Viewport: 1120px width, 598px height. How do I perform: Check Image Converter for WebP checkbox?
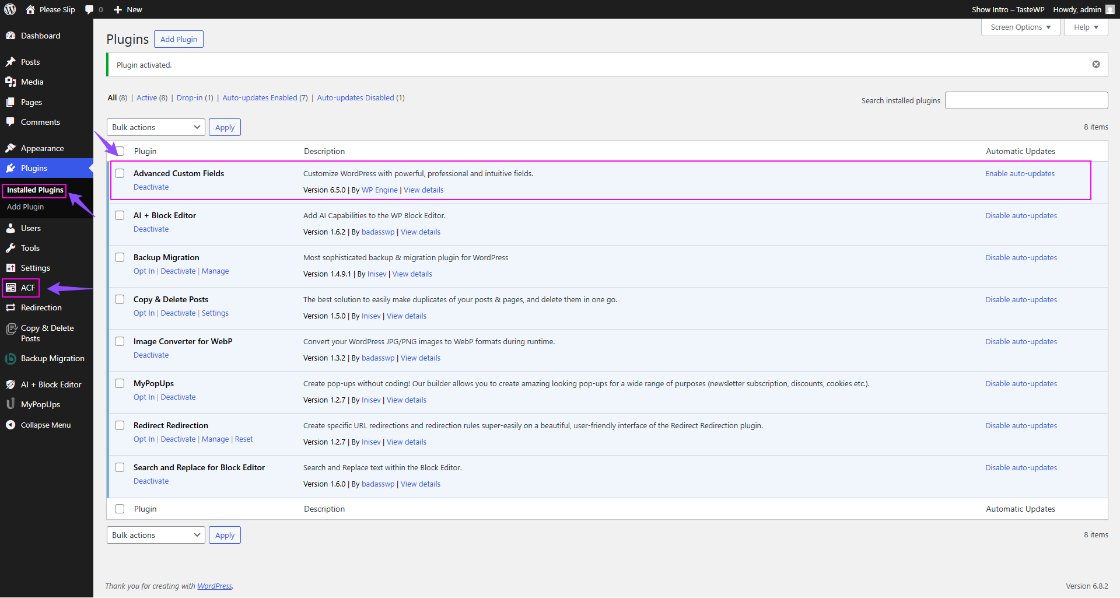[120, 341]
